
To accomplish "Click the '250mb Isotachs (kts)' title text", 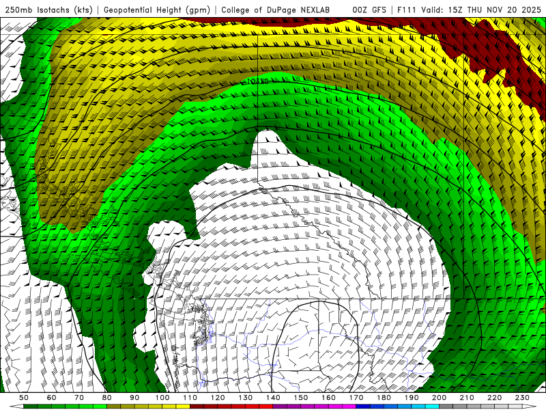I will click(48, 10).
